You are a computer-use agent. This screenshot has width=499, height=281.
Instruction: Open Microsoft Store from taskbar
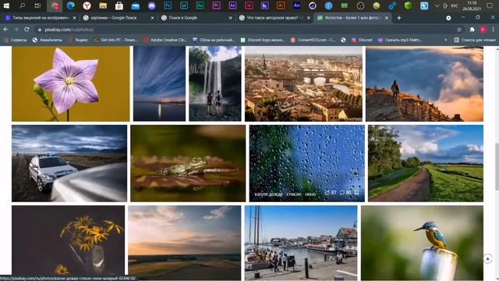[119, 5]
